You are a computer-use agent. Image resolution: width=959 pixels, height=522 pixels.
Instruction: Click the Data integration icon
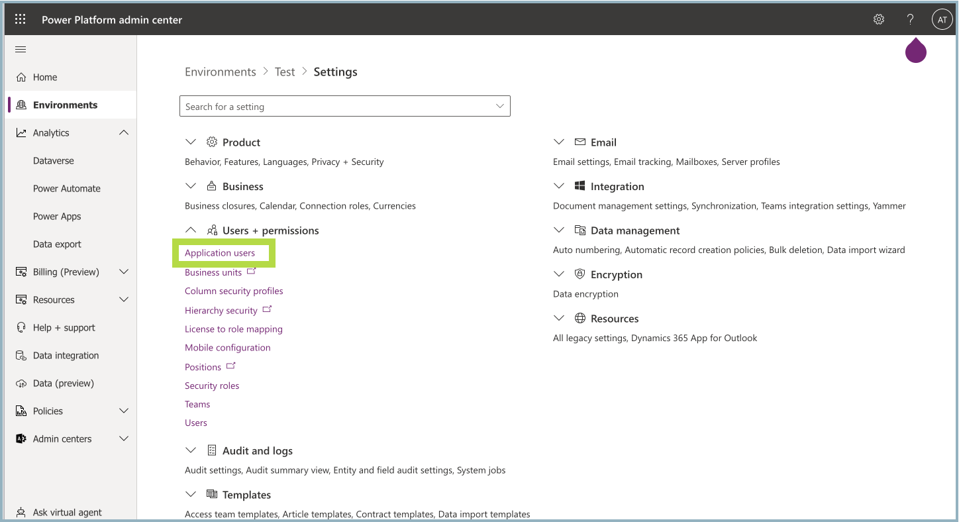tap(21, 356)
